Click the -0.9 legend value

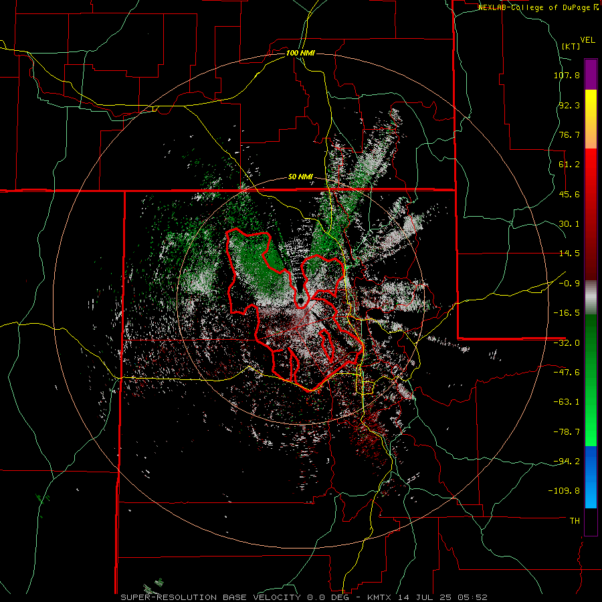(x=569, y=284)
